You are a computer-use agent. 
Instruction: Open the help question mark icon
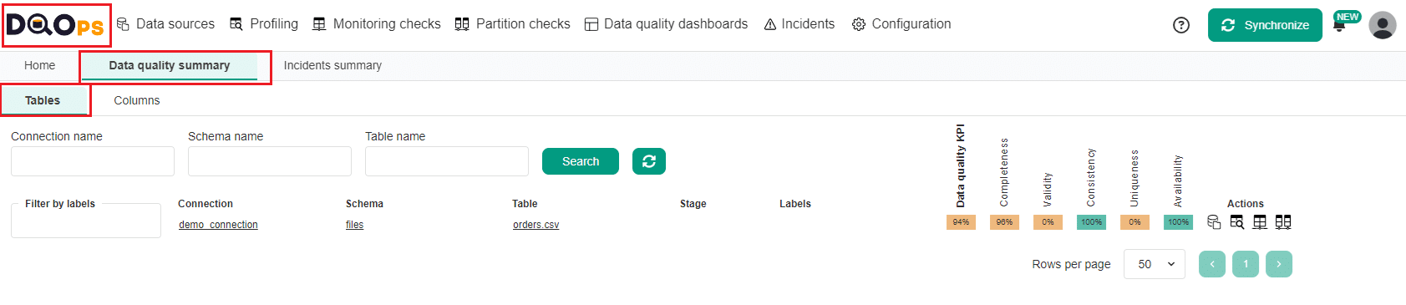coord(1181,25)
